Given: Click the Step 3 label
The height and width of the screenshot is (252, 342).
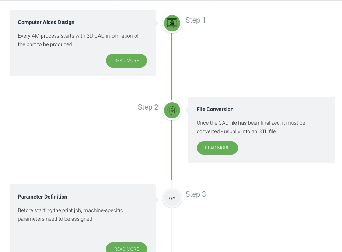Looking at the screenshot, I should point(196,194).
